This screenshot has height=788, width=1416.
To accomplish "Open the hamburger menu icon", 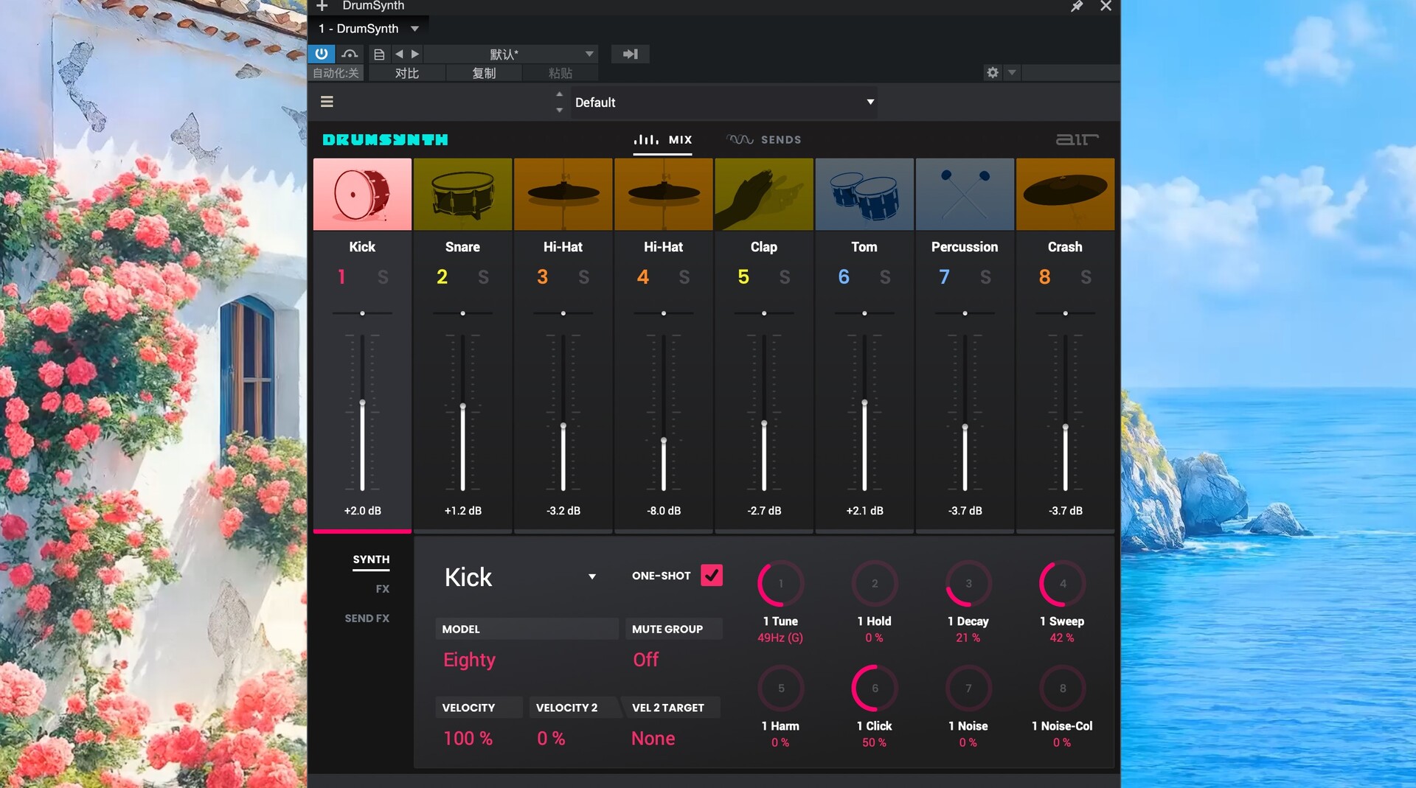I will (x=327, y=102).
